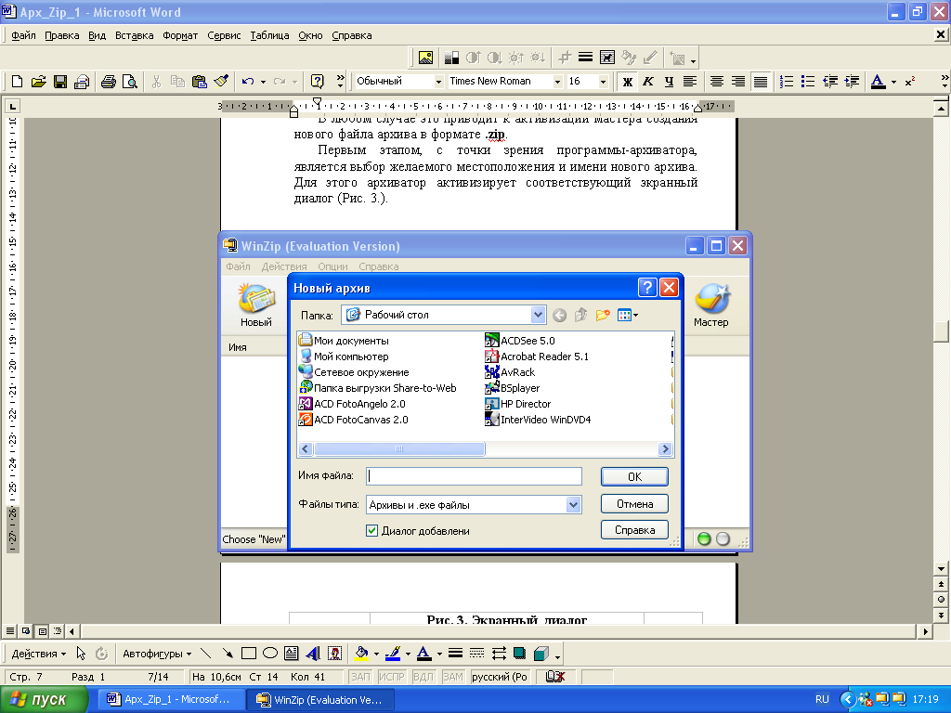Open the Times New Roman font dropdown

click(557, 82)
